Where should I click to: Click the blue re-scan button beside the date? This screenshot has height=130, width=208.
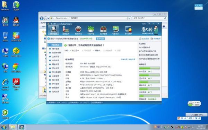100,38
